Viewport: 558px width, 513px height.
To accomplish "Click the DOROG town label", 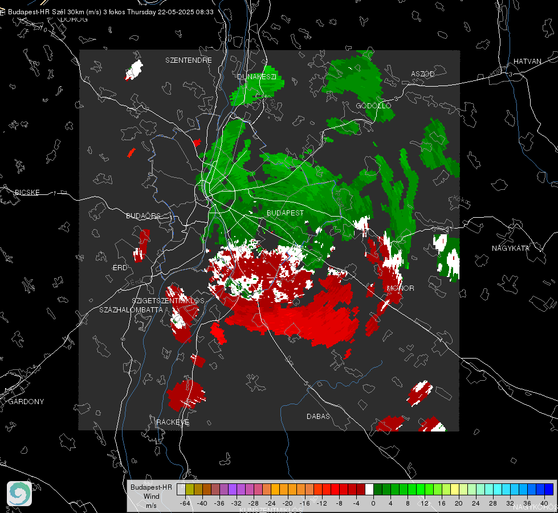I will click(x=74, y=19).
